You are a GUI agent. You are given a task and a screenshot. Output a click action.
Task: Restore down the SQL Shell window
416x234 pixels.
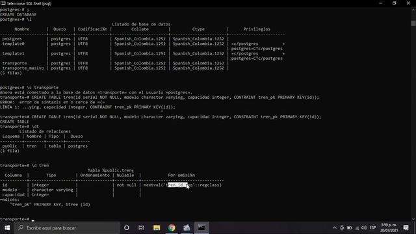tap(395, 3)
